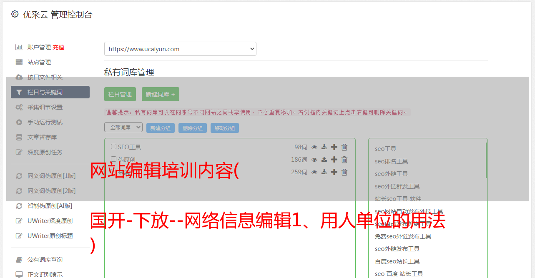Click trash icon in the 259词 row
Image resolution: width=535 pixels, height=278 pixels.
click(x=344, y=172)
